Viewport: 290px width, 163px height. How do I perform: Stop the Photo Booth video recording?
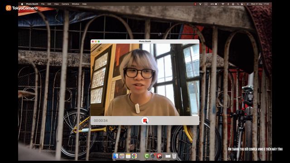pos(145,120)
